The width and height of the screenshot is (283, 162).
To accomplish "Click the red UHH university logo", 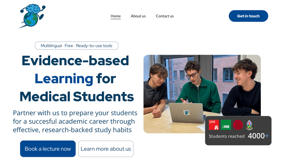I will 214,125.
